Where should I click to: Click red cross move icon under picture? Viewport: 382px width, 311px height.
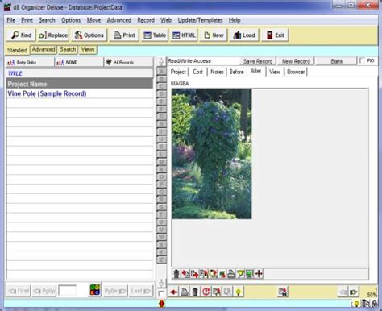tap(259, 274)
